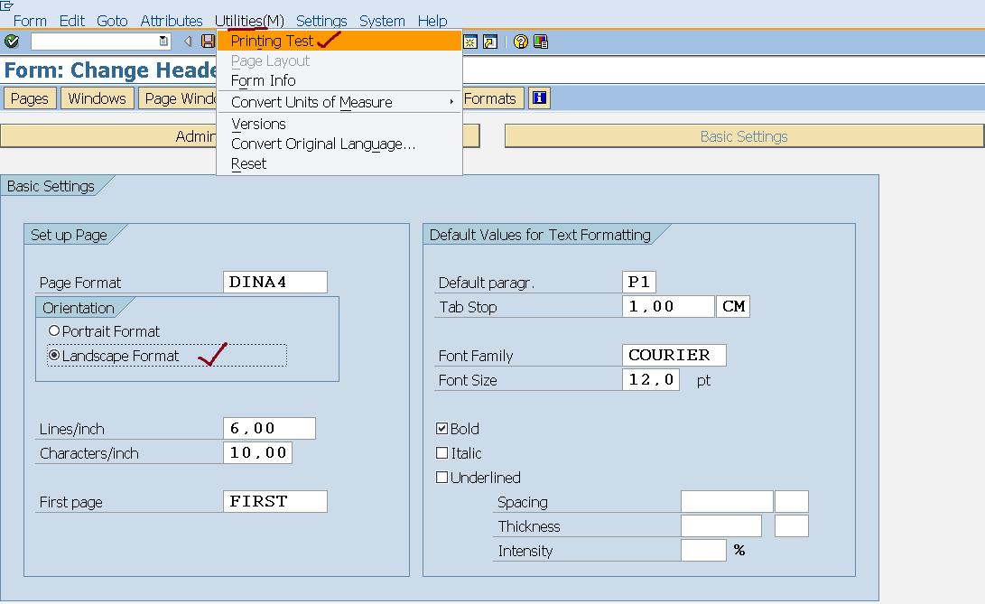Choose Printing Test from the Utilities menu
The width and height of the screenshot is (985, 604).
273,41
